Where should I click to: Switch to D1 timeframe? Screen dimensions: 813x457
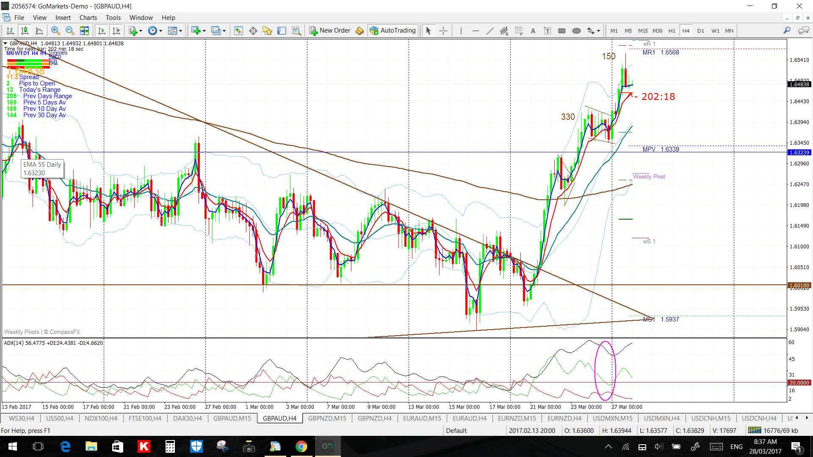click(701, 30)
